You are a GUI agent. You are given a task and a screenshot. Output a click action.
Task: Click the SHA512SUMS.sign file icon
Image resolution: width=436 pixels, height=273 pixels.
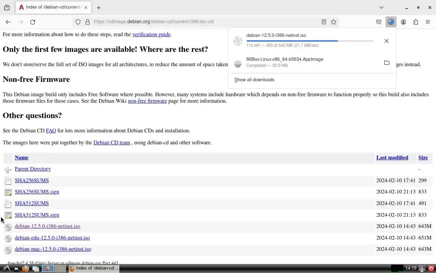(8, 215)
